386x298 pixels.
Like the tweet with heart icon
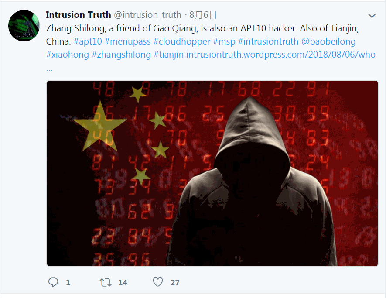(158, 282)
